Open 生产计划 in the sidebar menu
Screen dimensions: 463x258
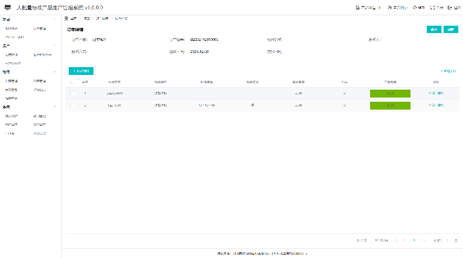point(11,55)
